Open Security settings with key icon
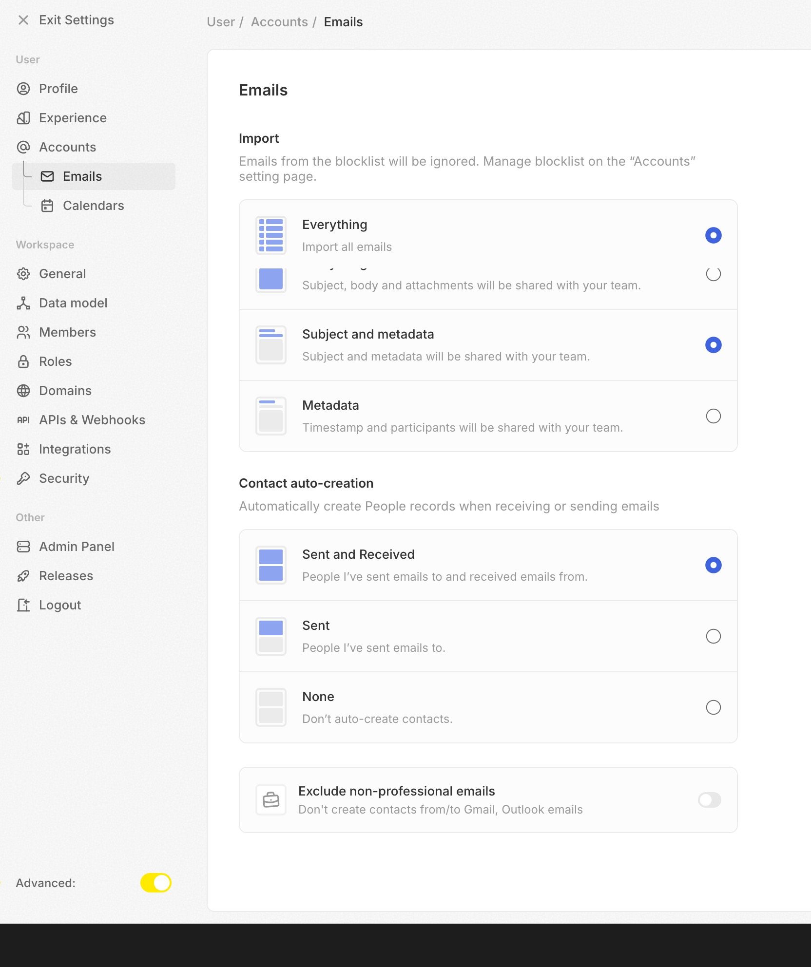811x967 pixels. (x=64, y=478)
